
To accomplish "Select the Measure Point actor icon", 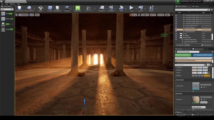I will point(3,19).
